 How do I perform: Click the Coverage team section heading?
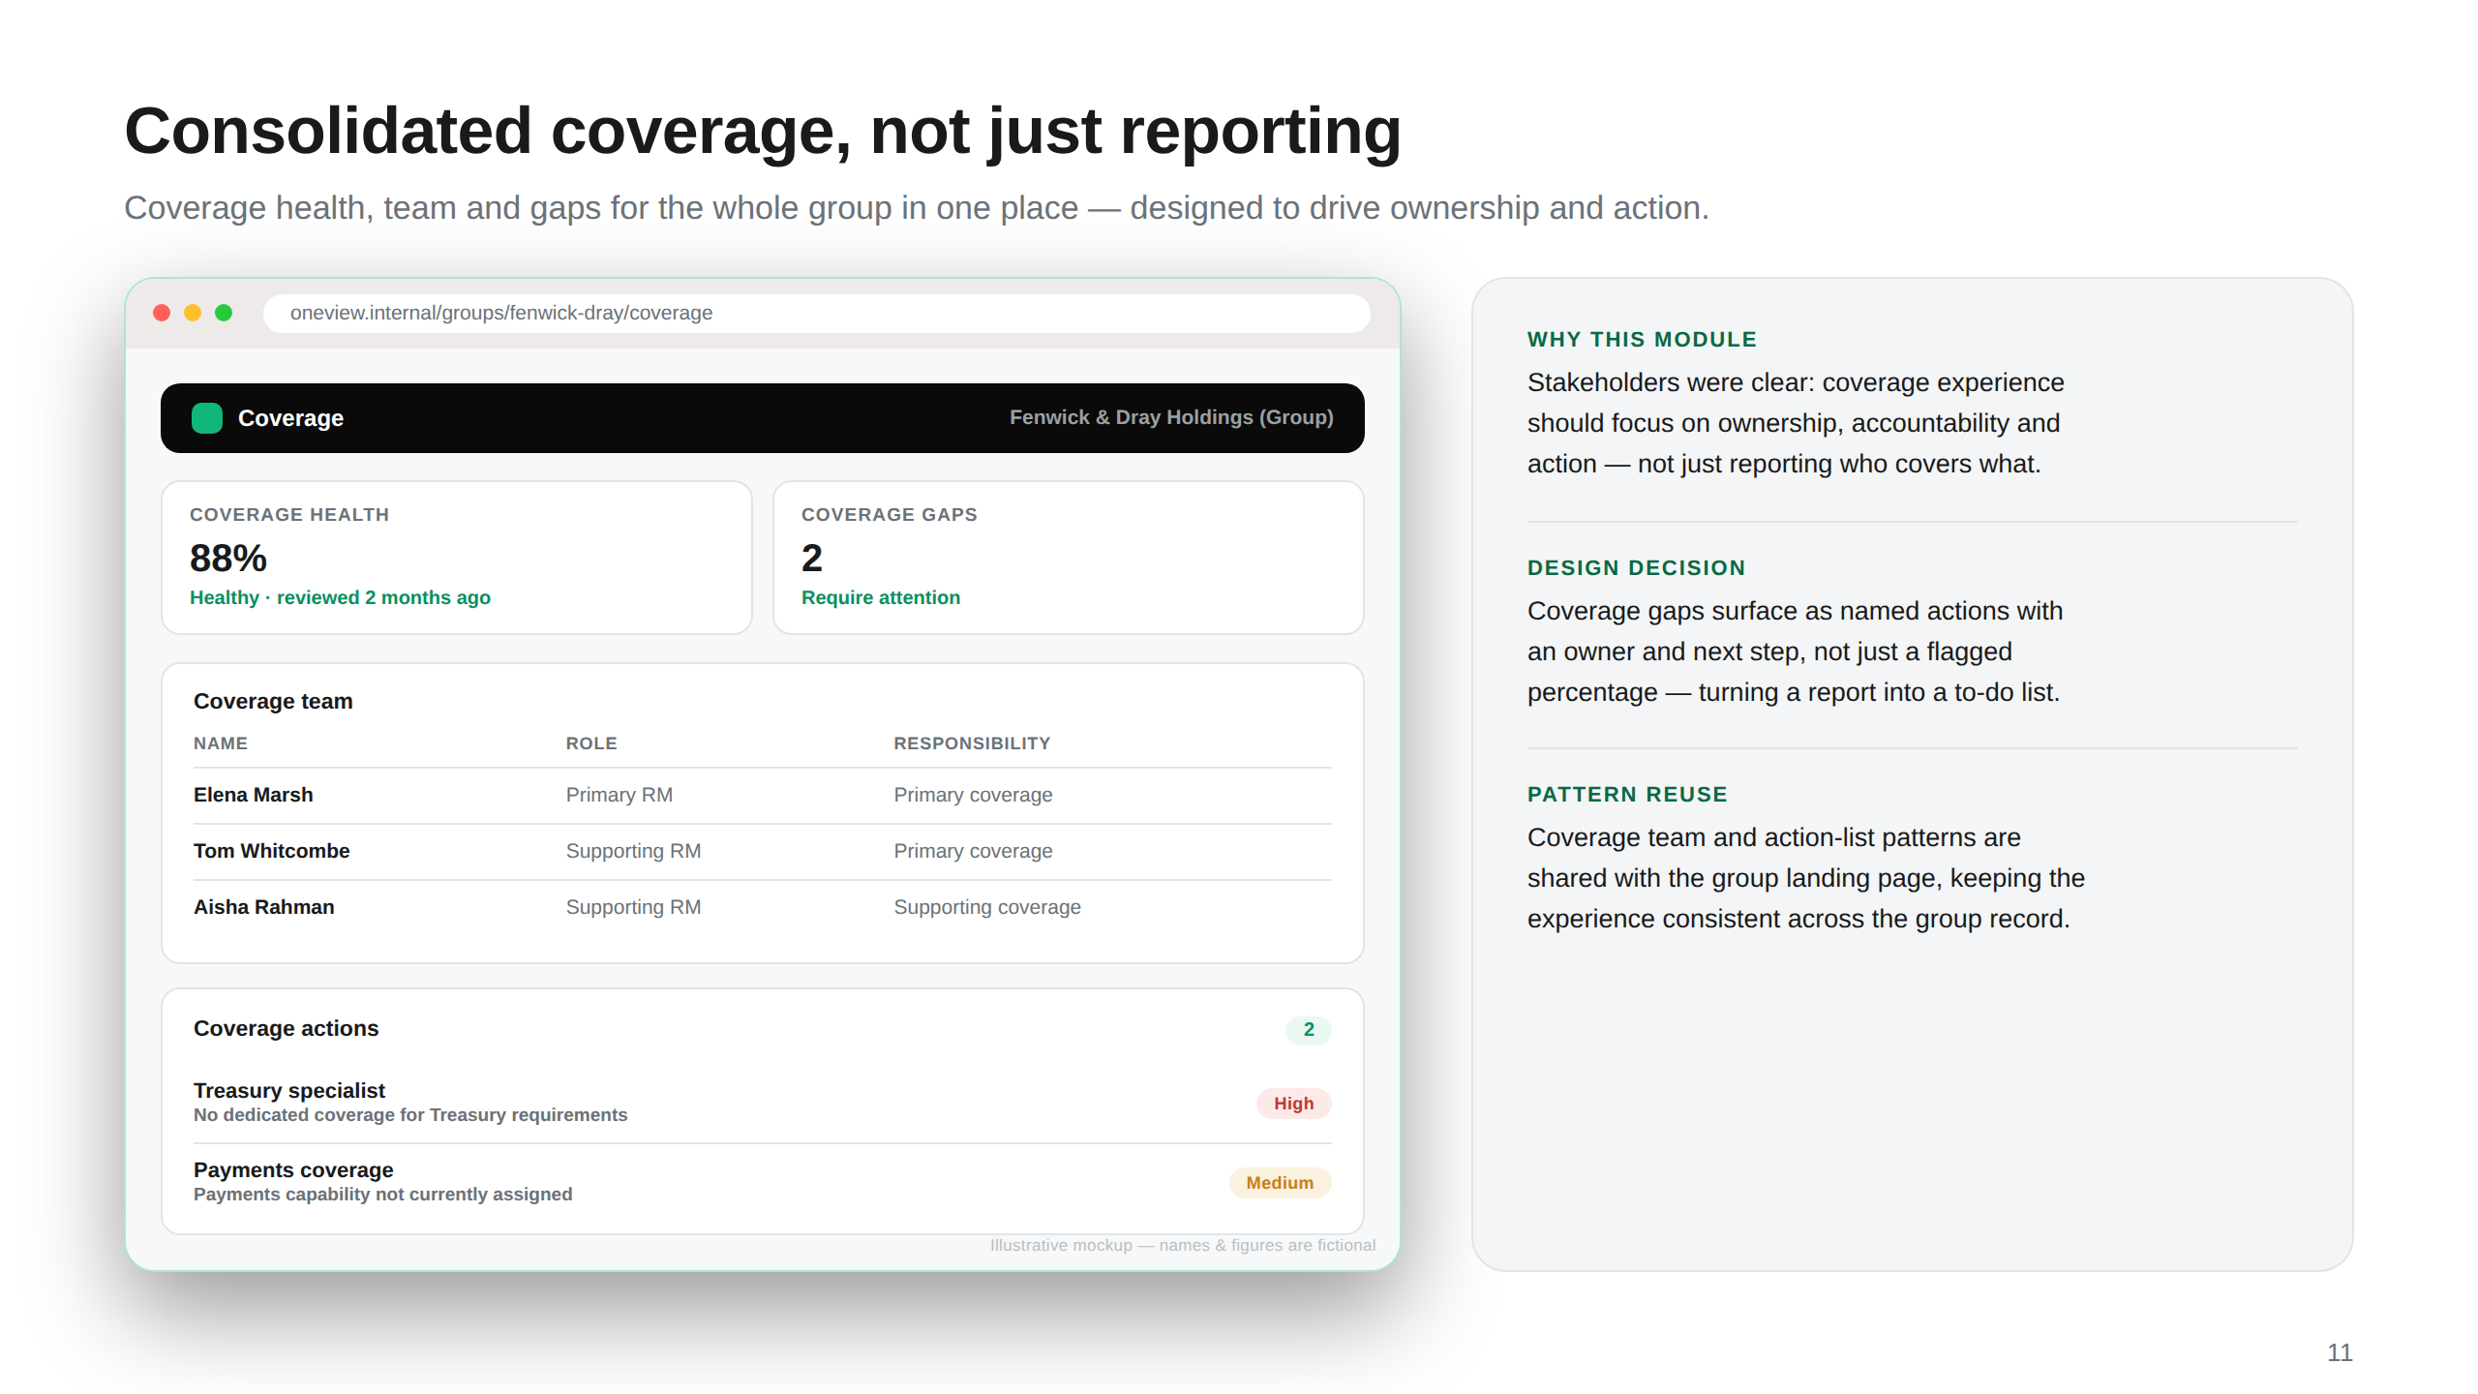273,701
